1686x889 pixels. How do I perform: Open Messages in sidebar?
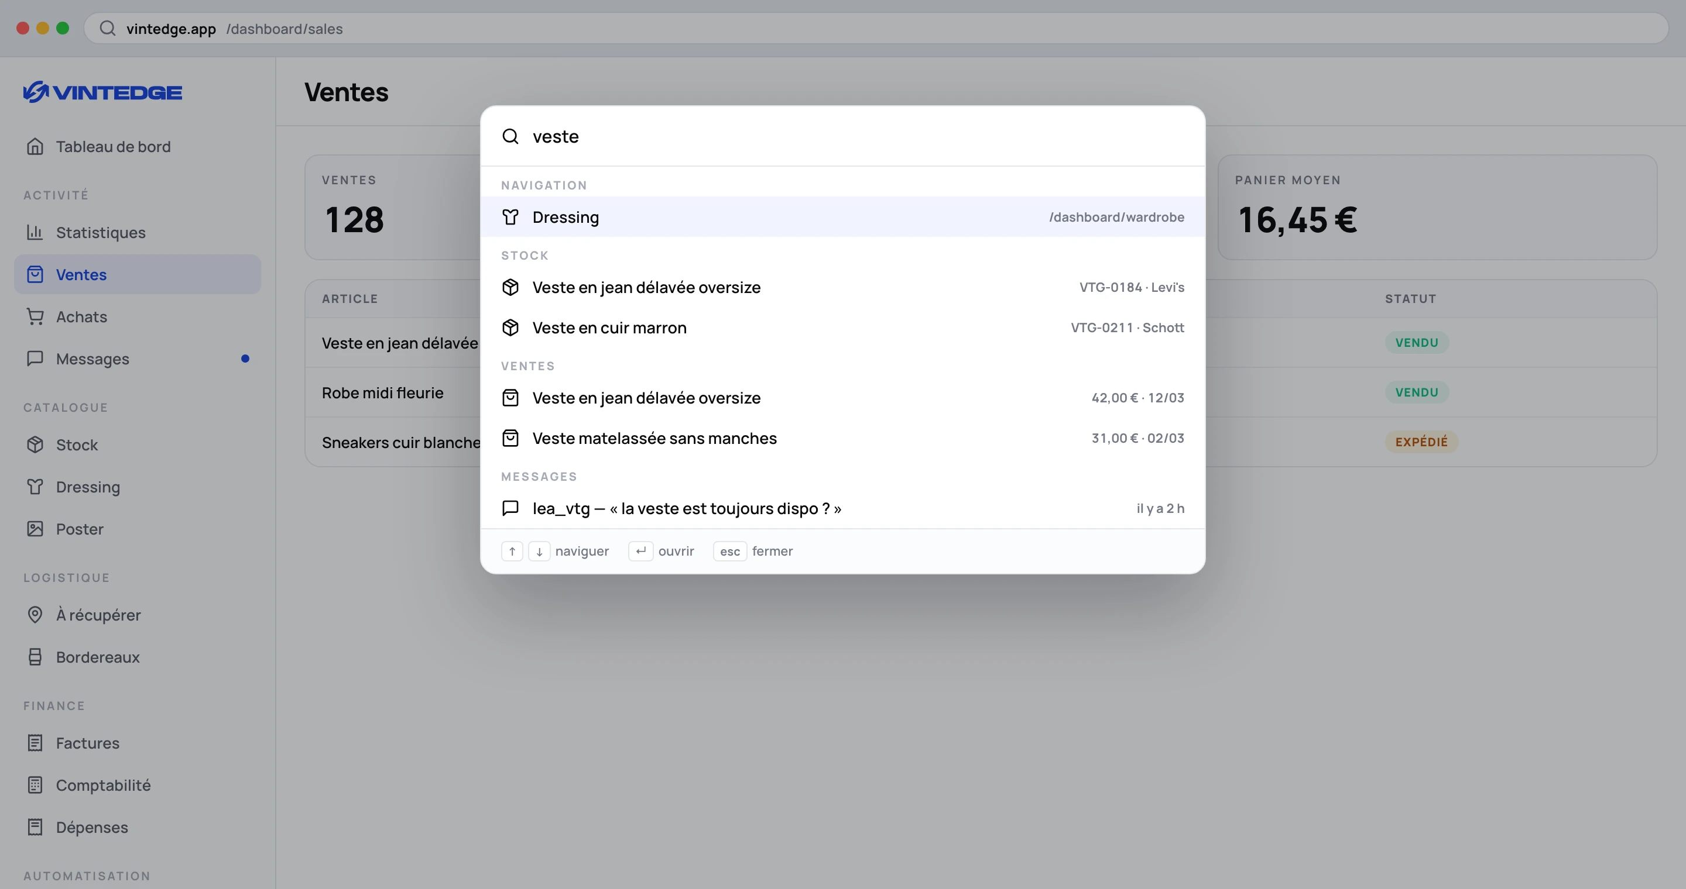pyautogui.click(x=138, y=358)
